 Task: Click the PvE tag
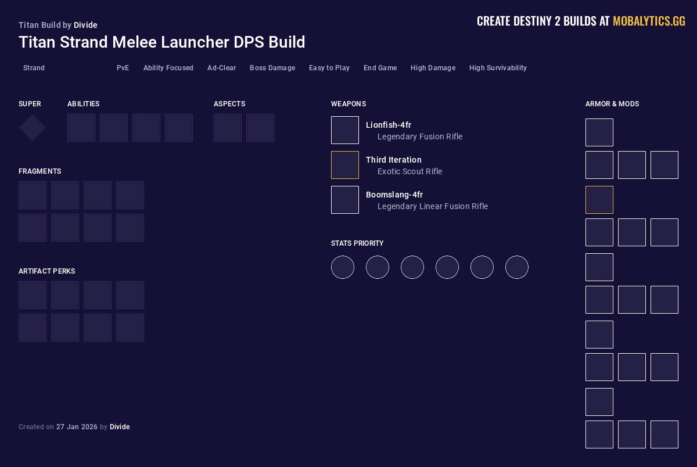123,68
